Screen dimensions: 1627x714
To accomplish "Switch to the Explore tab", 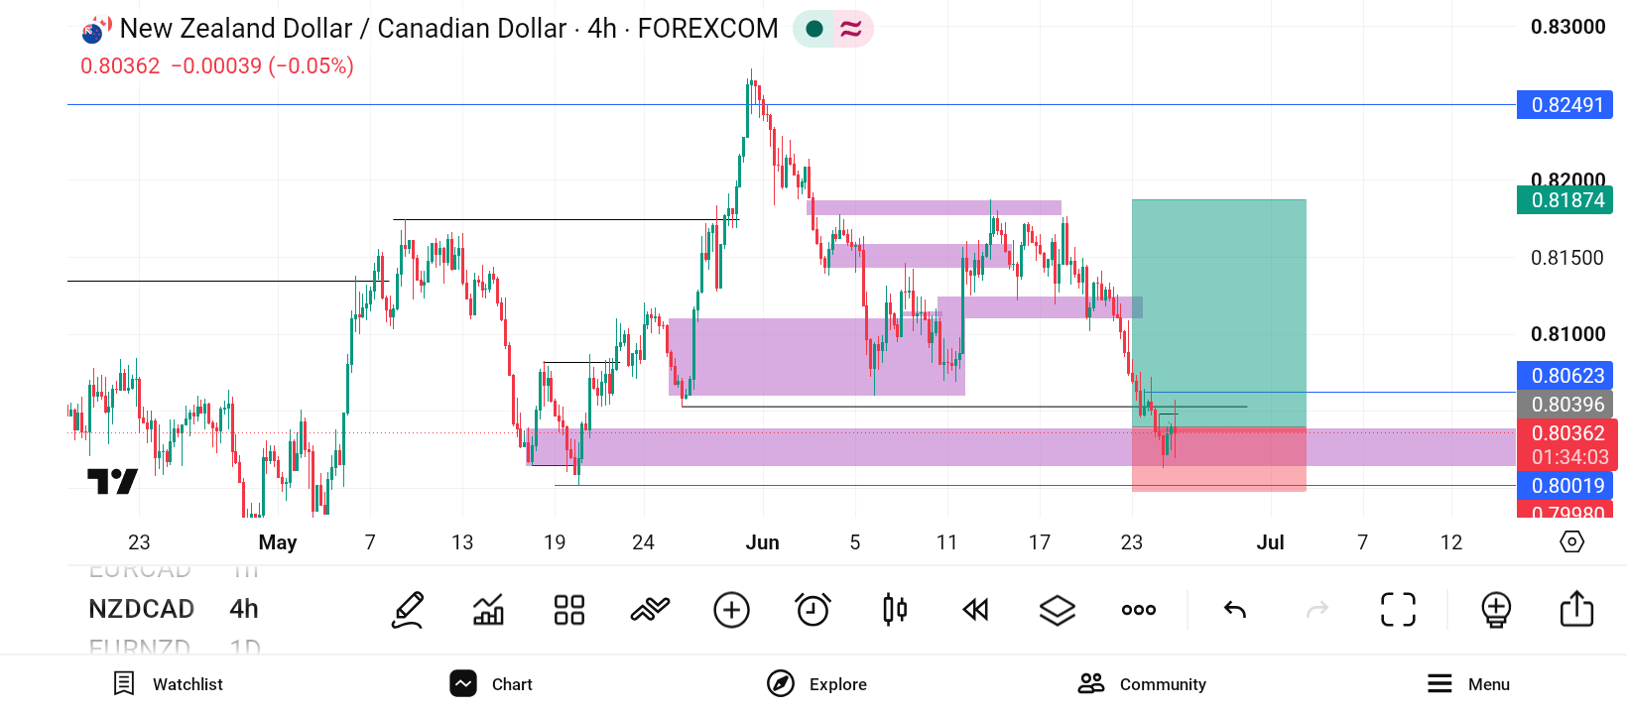I will click(x=816, y=684).
